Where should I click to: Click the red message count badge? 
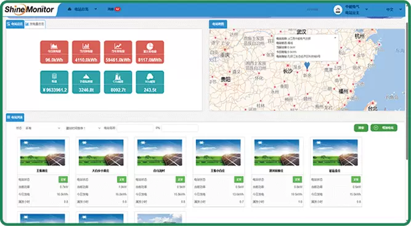[118, 9]
